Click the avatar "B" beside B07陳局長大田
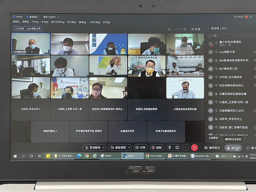Screen dimensions: 256x192 210,69
